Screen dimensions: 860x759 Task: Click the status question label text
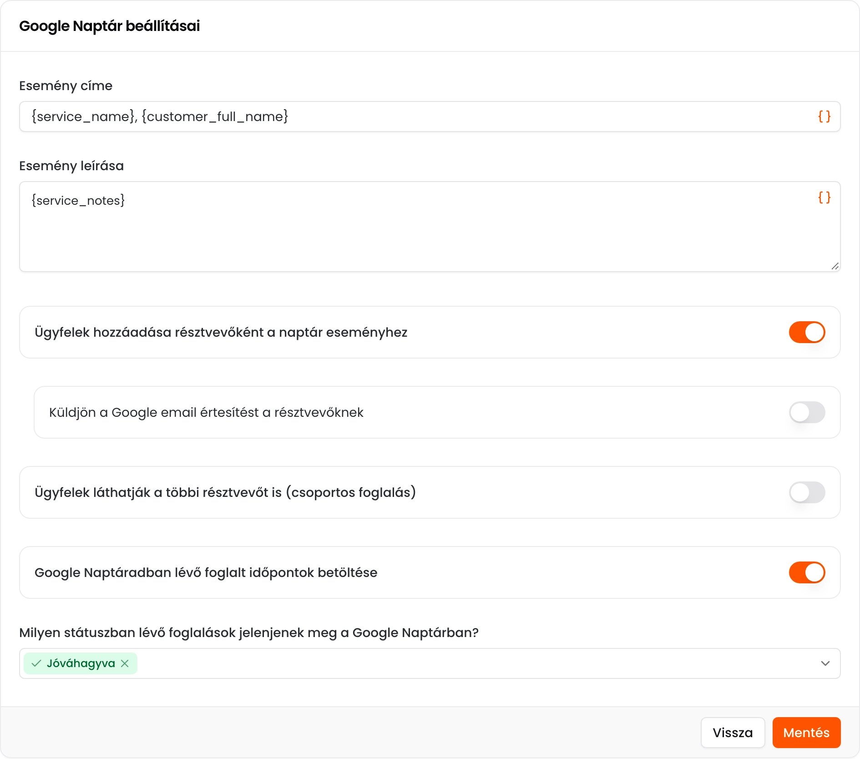coord(249,632)
